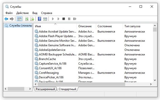
Task: Open the Справка menu
Action: click(47, 13)
